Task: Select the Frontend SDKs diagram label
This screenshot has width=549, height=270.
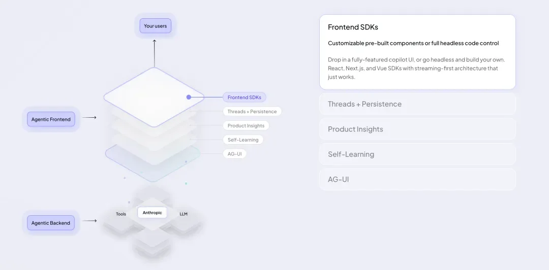Action: pyautogui.click(x=245, y=97)
